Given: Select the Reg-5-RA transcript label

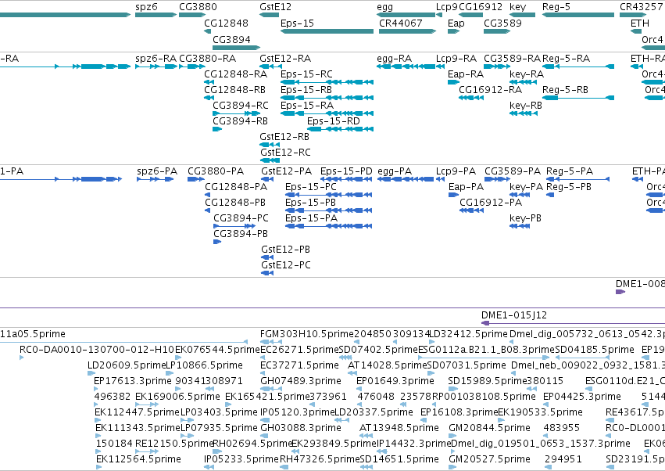Looking at the screenshot, I should (x=566, y=58).
